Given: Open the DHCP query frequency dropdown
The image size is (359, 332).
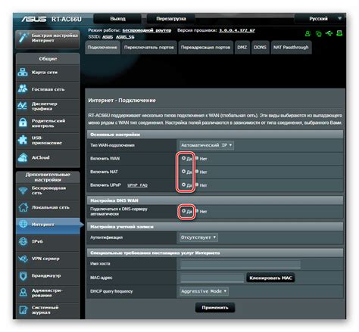Looking at the screenshot, I should (204, 291).
